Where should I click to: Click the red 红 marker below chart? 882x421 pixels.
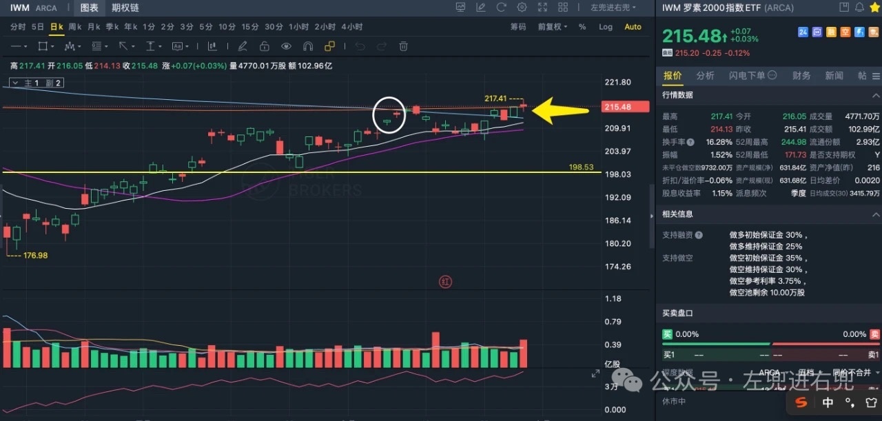[x=445, y=282]
